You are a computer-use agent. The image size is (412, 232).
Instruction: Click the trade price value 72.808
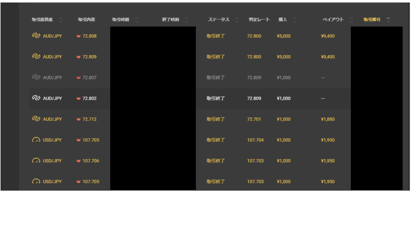(90, 36)
